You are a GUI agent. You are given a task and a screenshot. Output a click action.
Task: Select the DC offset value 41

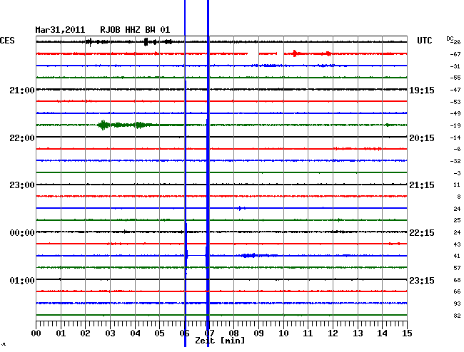[457, 256]
